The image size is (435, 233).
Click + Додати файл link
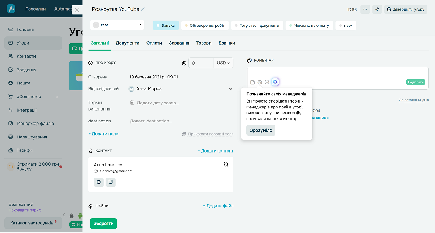tap(218, 206)
